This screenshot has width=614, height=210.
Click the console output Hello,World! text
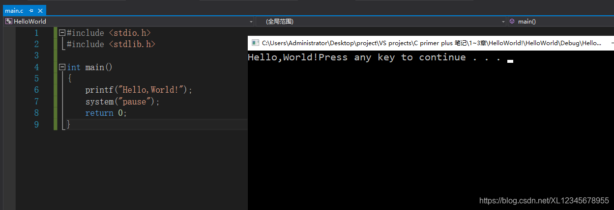(283, 57)
